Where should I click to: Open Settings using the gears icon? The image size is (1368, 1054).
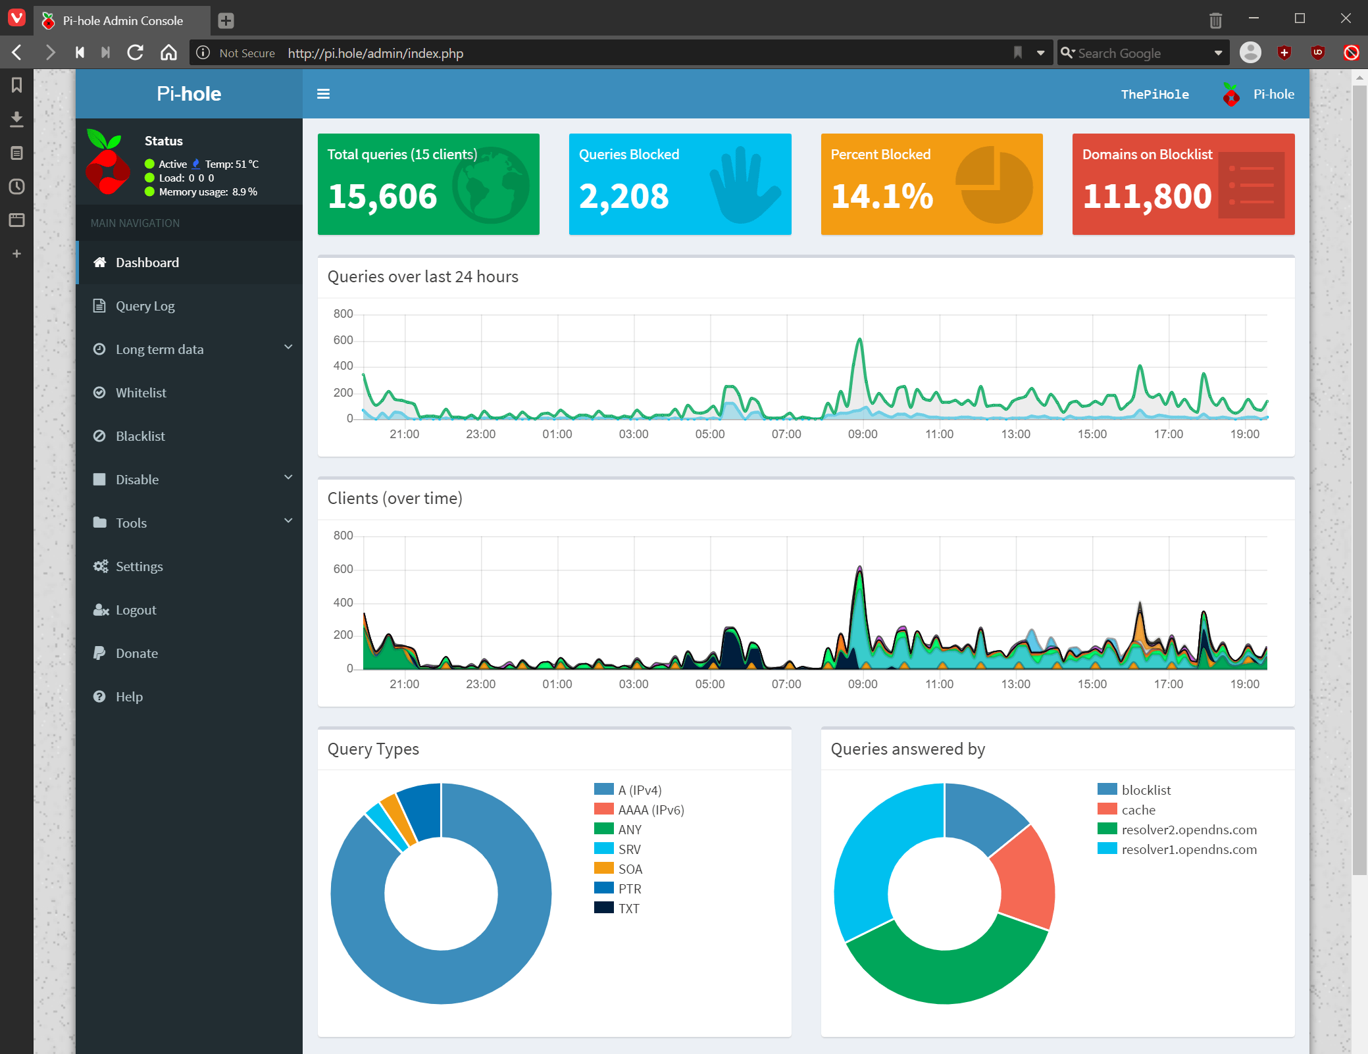coord(101,566)
